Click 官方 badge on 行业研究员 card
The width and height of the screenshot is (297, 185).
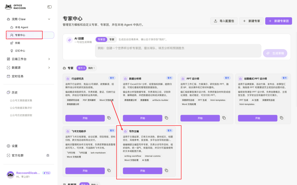click(112, 78)
